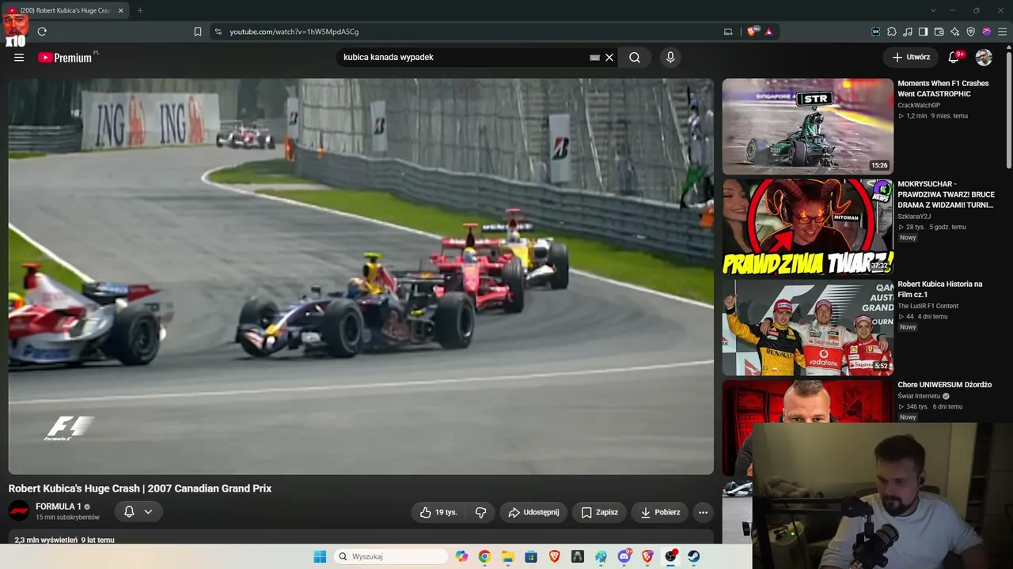Click the Pobierz download button
Screen dimensions: 1013x569
pyautogui.click(x=660, y=512)
